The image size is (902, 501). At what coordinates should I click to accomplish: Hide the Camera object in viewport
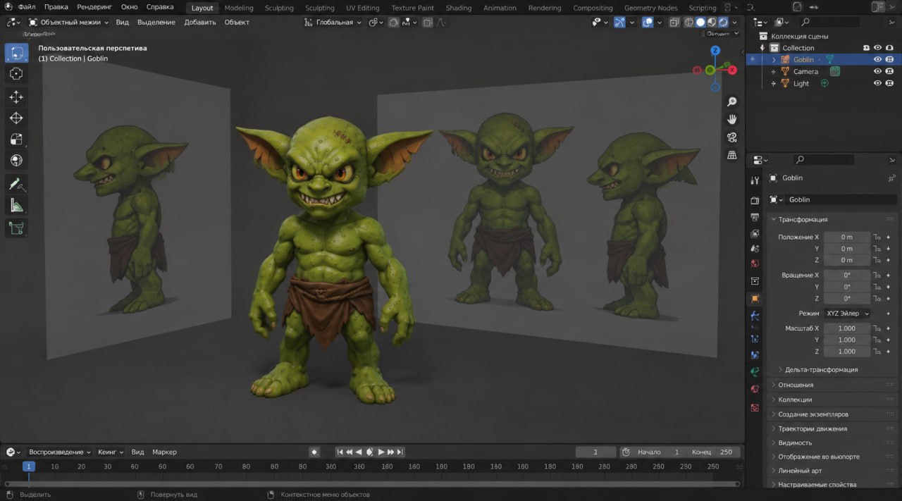pos(877,71)
